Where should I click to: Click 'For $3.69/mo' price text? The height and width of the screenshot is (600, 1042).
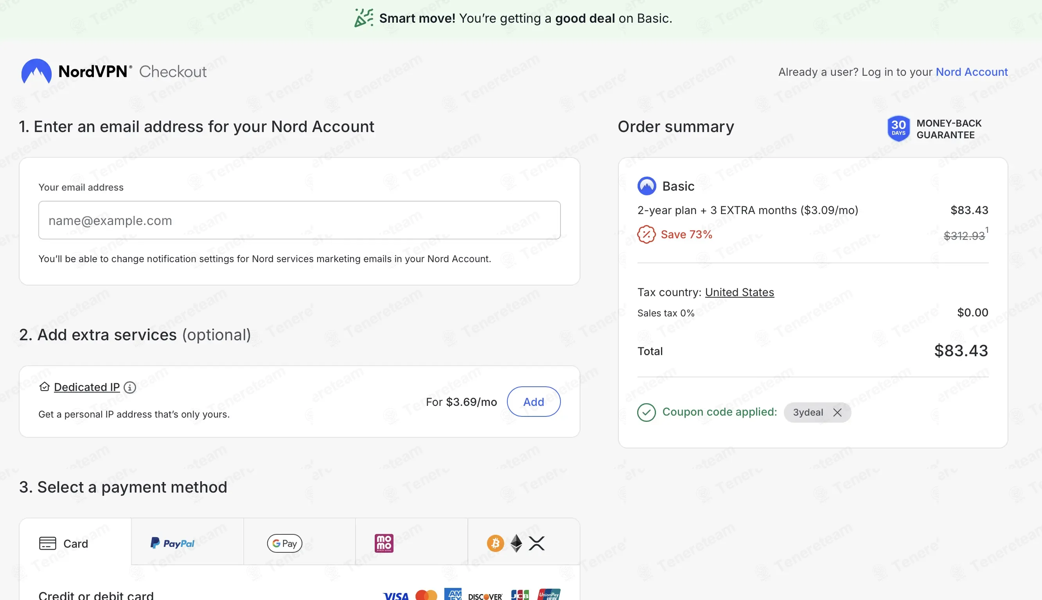click(x=461, y=402)
